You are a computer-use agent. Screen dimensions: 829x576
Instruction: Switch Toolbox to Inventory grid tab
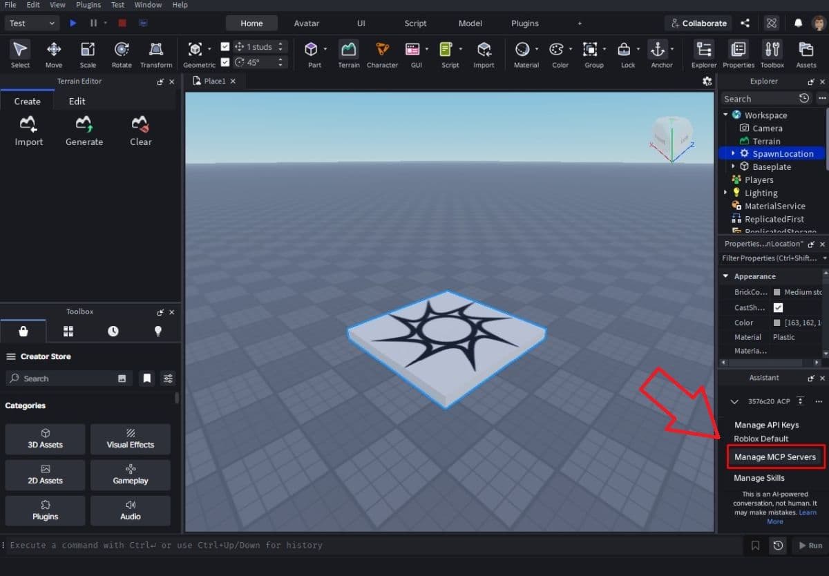click(x=68, y=332)
